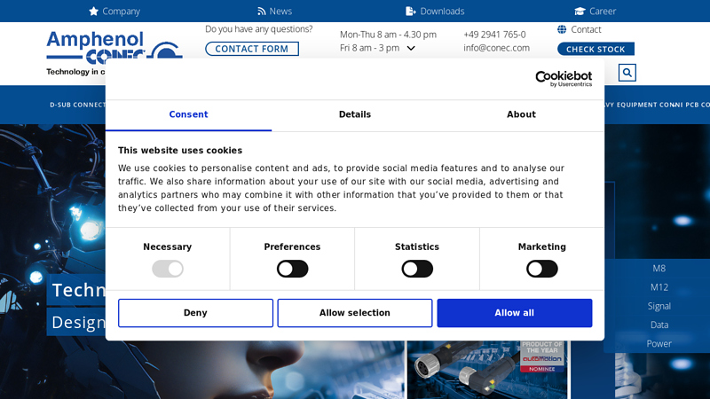Click the Cookiebot by Usercentrics logo
Viewport: 710px width, 399px height.
(x=564, y=79)
